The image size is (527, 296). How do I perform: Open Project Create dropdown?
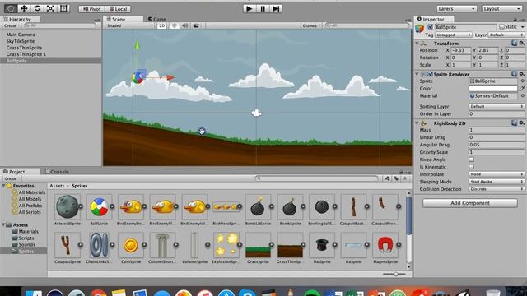click(x=12, y=178)
